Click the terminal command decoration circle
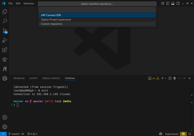Screen dimensions: 194x136 (12, 105)
